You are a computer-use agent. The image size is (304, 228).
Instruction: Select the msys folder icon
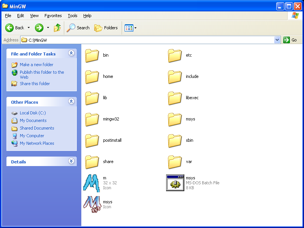[x=175, y=120]
